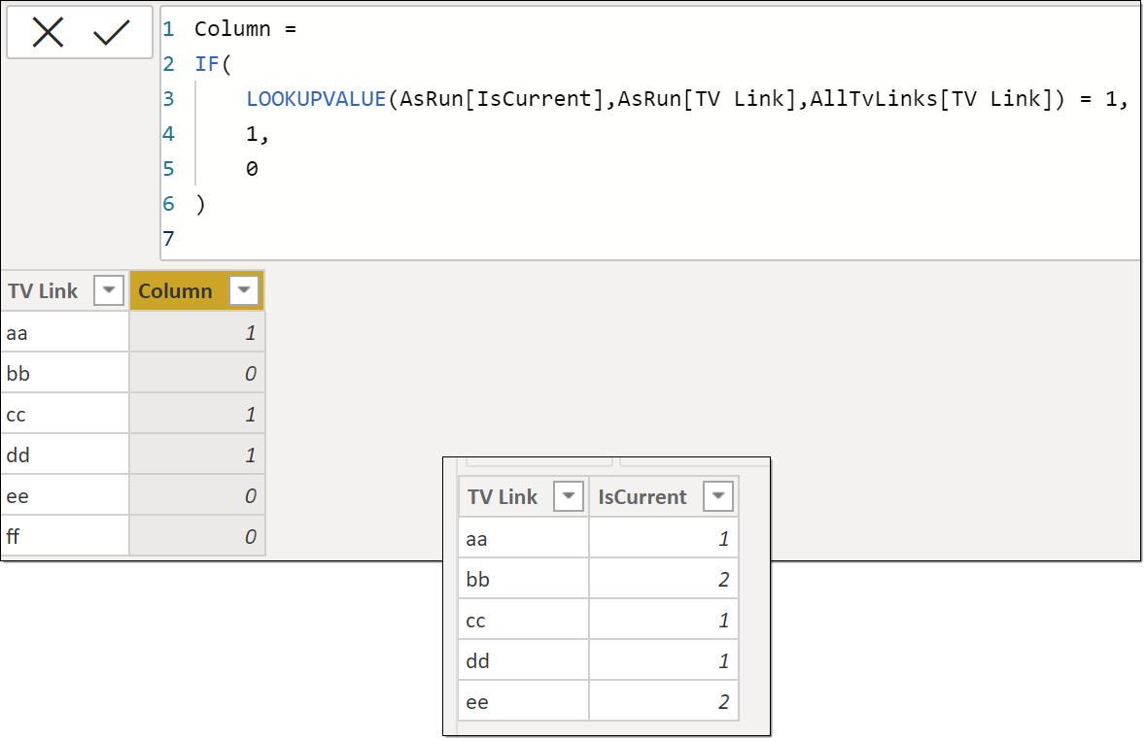This screenshot has height=741, width=1146.
Task: Select the IsCurrent value for row cc
Action: pos(664,621)
